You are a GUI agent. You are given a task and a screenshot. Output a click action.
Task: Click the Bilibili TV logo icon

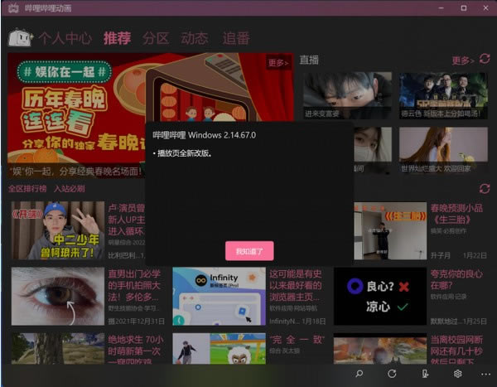pyautogui.click(x=20, y=37)
